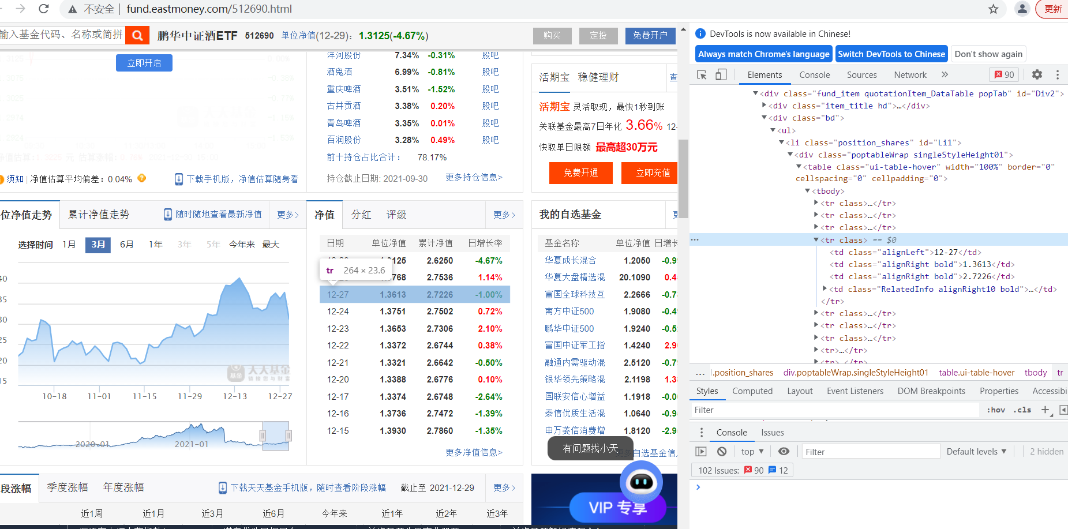Click the page vertical scrollbar thumb
The height and width of the screenshot is (529, 1068).
click(x=683, y=179)
